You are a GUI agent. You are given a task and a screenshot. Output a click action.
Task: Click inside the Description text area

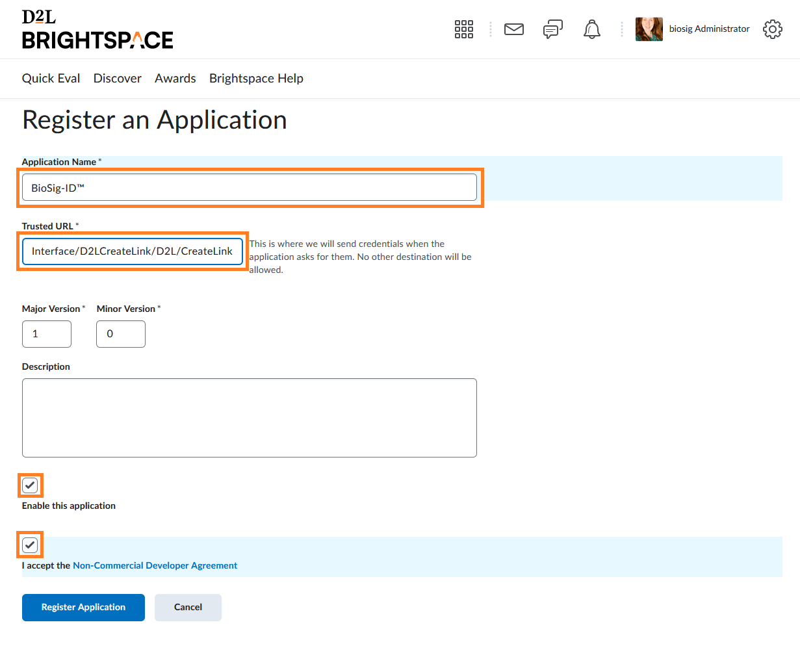coord(250,418)
